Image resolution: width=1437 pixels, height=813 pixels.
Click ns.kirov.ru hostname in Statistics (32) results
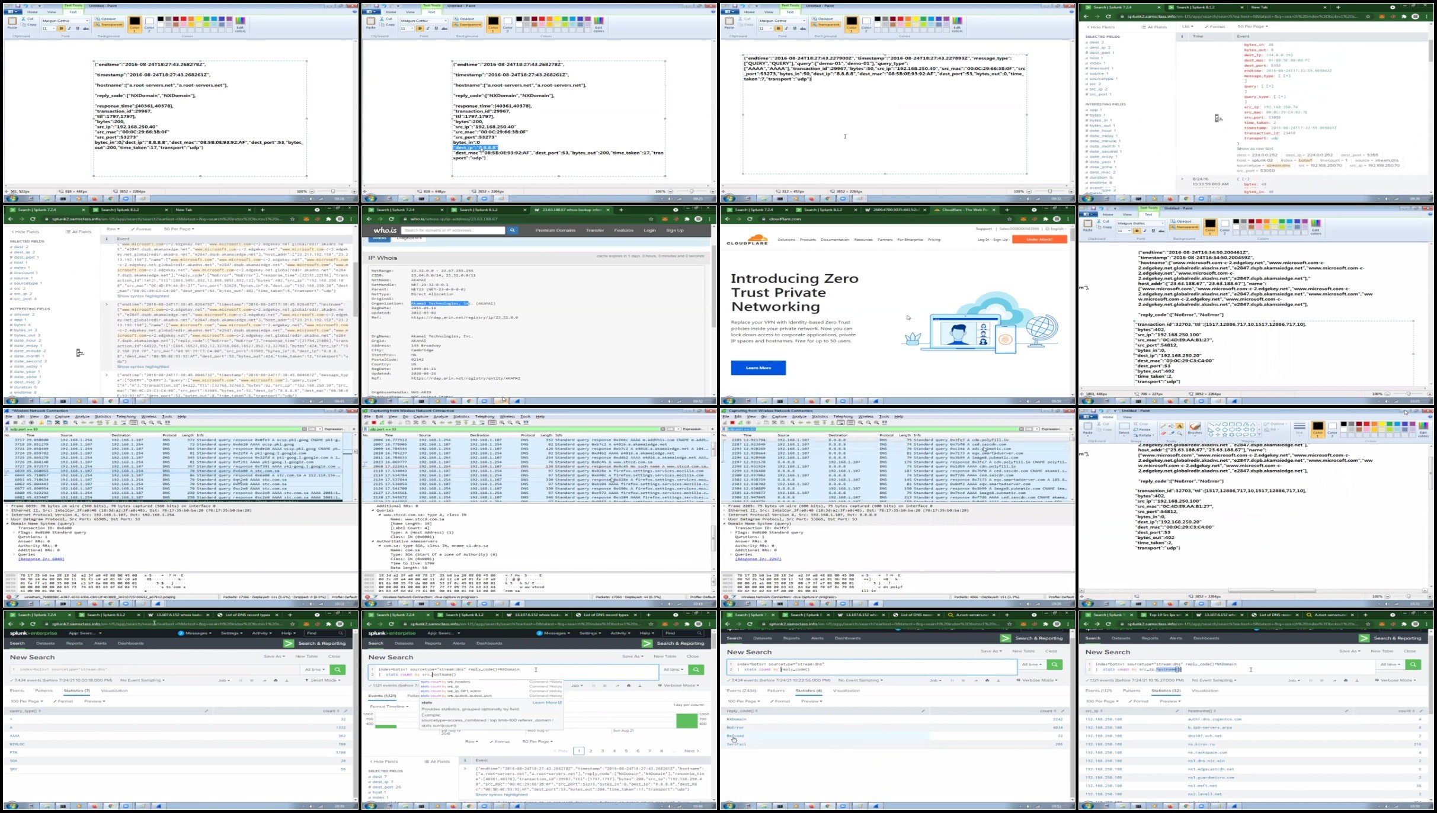tap(1201, 744)
